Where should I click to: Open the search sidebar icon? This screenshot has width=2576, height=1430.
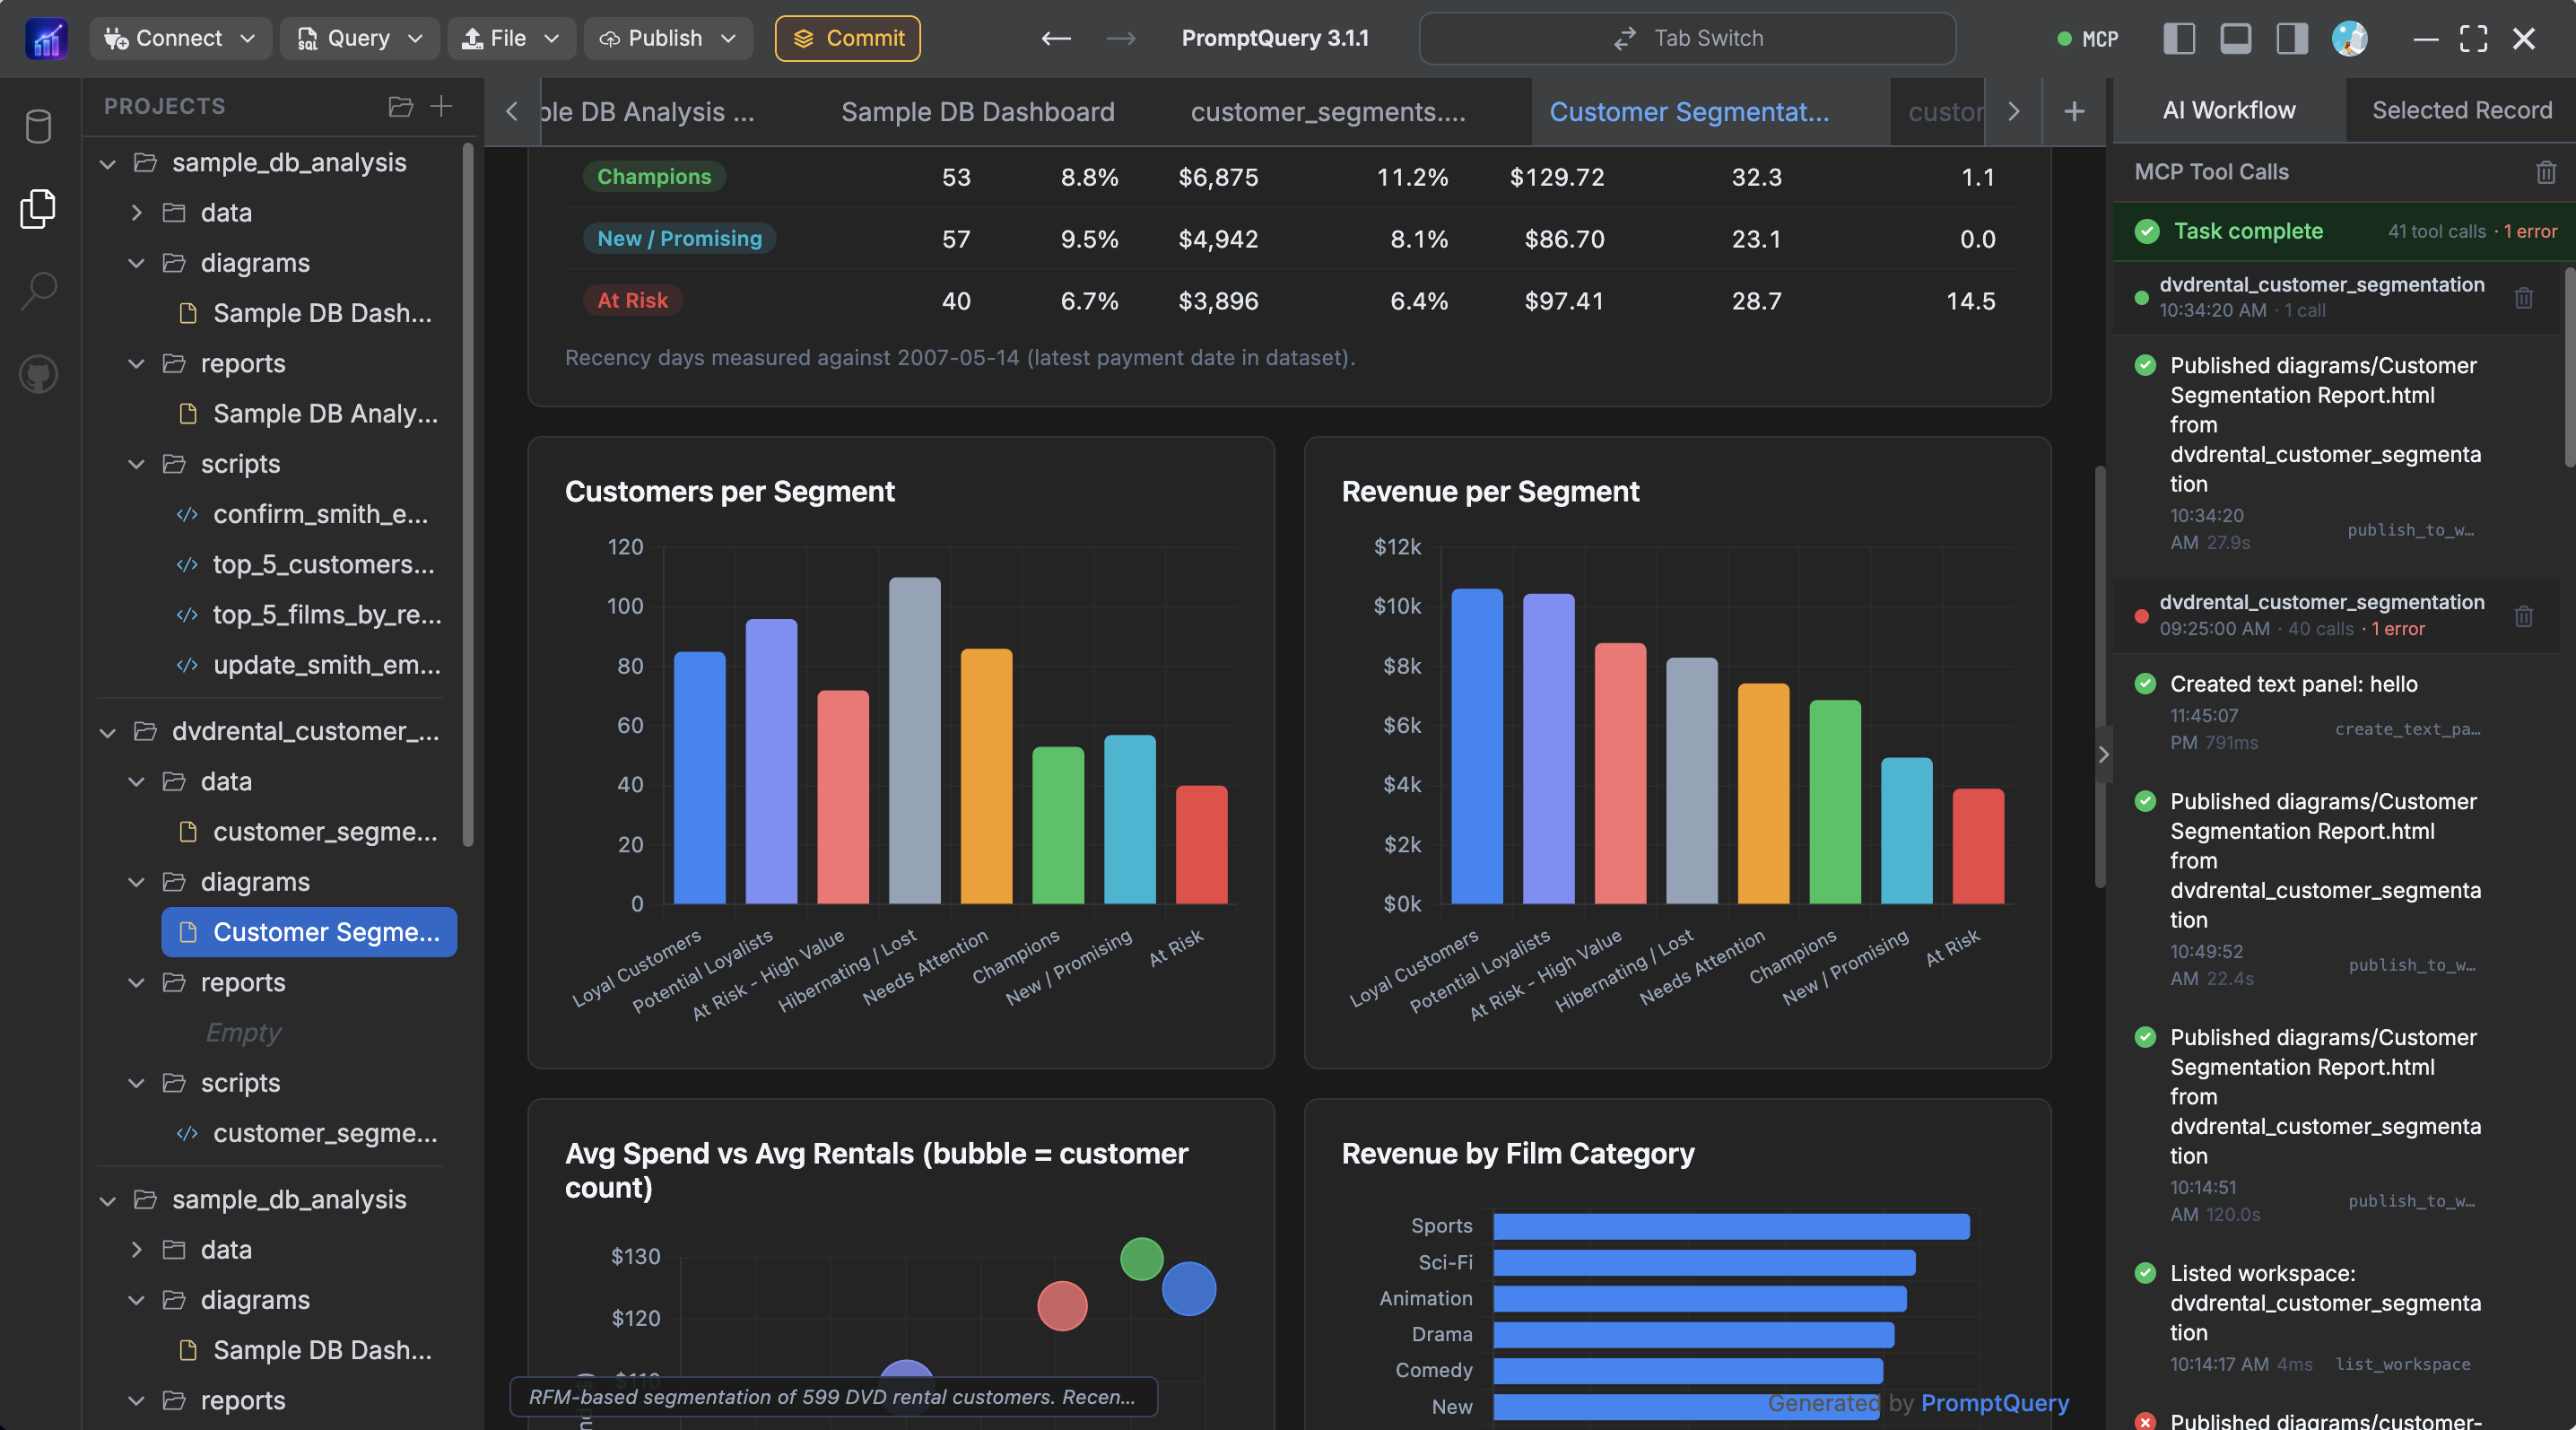[38, 291]
